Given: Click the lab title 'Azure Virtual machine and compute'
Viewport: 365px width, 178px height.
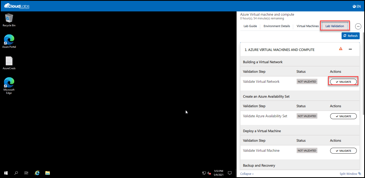Looking at the screenshot, I should tap(267, 14).
